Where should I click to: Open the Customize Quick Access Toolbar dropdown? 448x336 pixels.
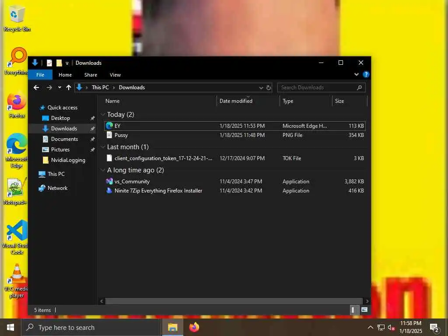tap(67, 63)
